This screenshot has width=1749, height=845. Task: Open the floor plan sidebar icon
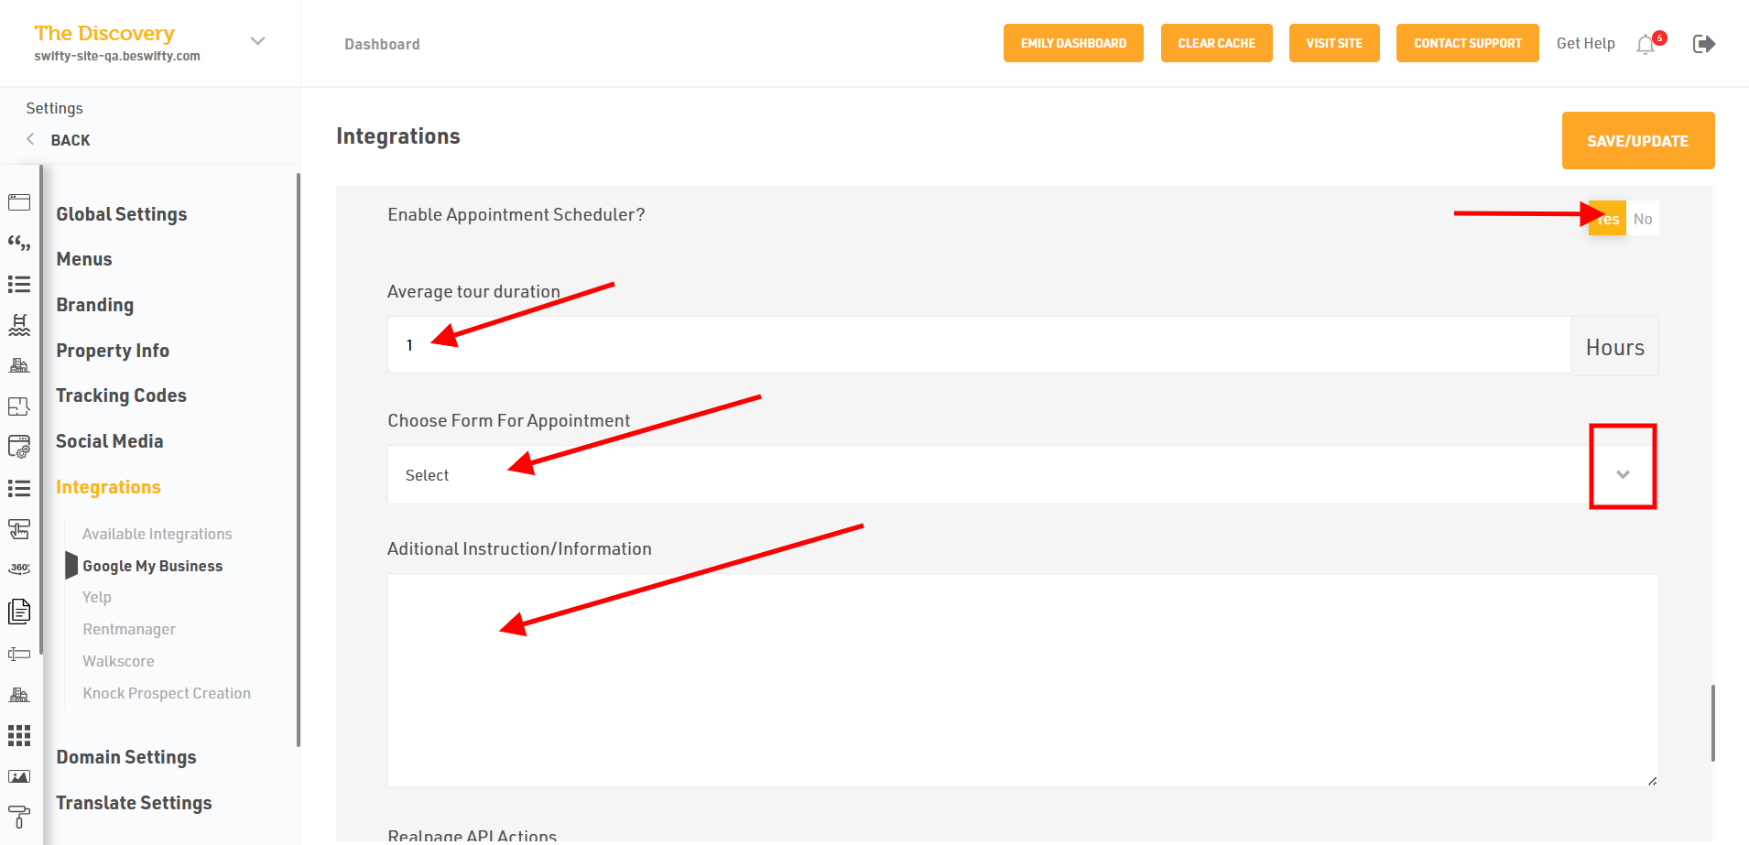[x=19, y=406]
